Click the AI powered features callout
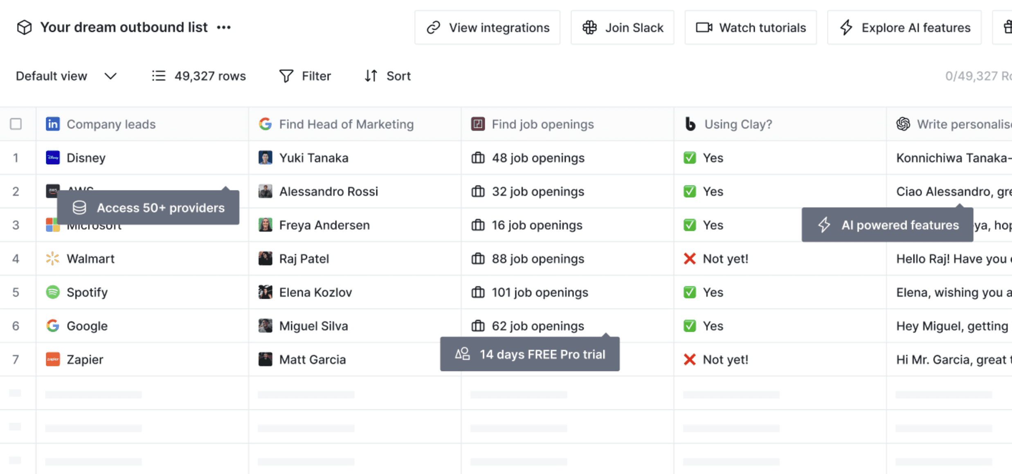Screen dimensions: 1012x474 coord(887,225)
